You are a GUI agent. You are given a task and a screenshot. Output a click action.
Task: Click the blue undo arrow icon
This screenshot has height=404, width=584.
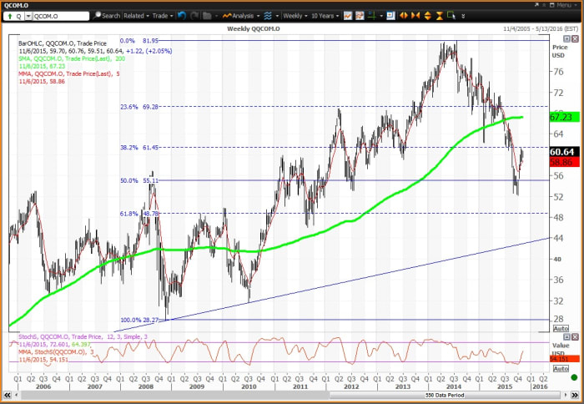[x=183, y=15]
